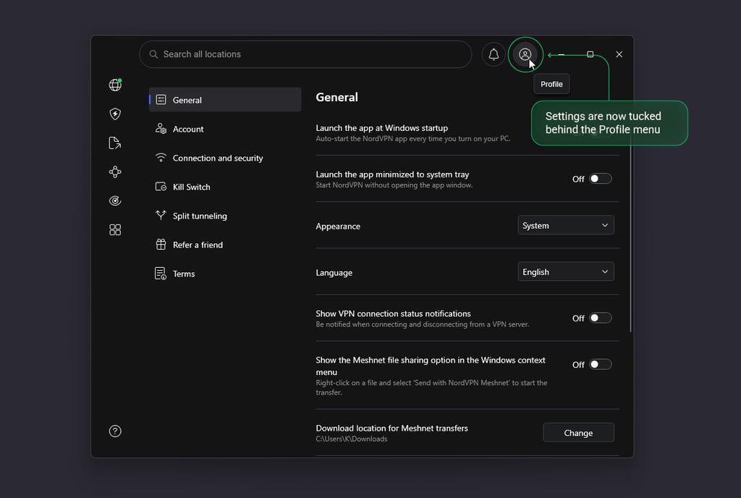The height and width of the screenshot is (498, 741).
Task: Open the file sharing icon in sidebar
Action: pyautogui.click(x=115, y=143)
